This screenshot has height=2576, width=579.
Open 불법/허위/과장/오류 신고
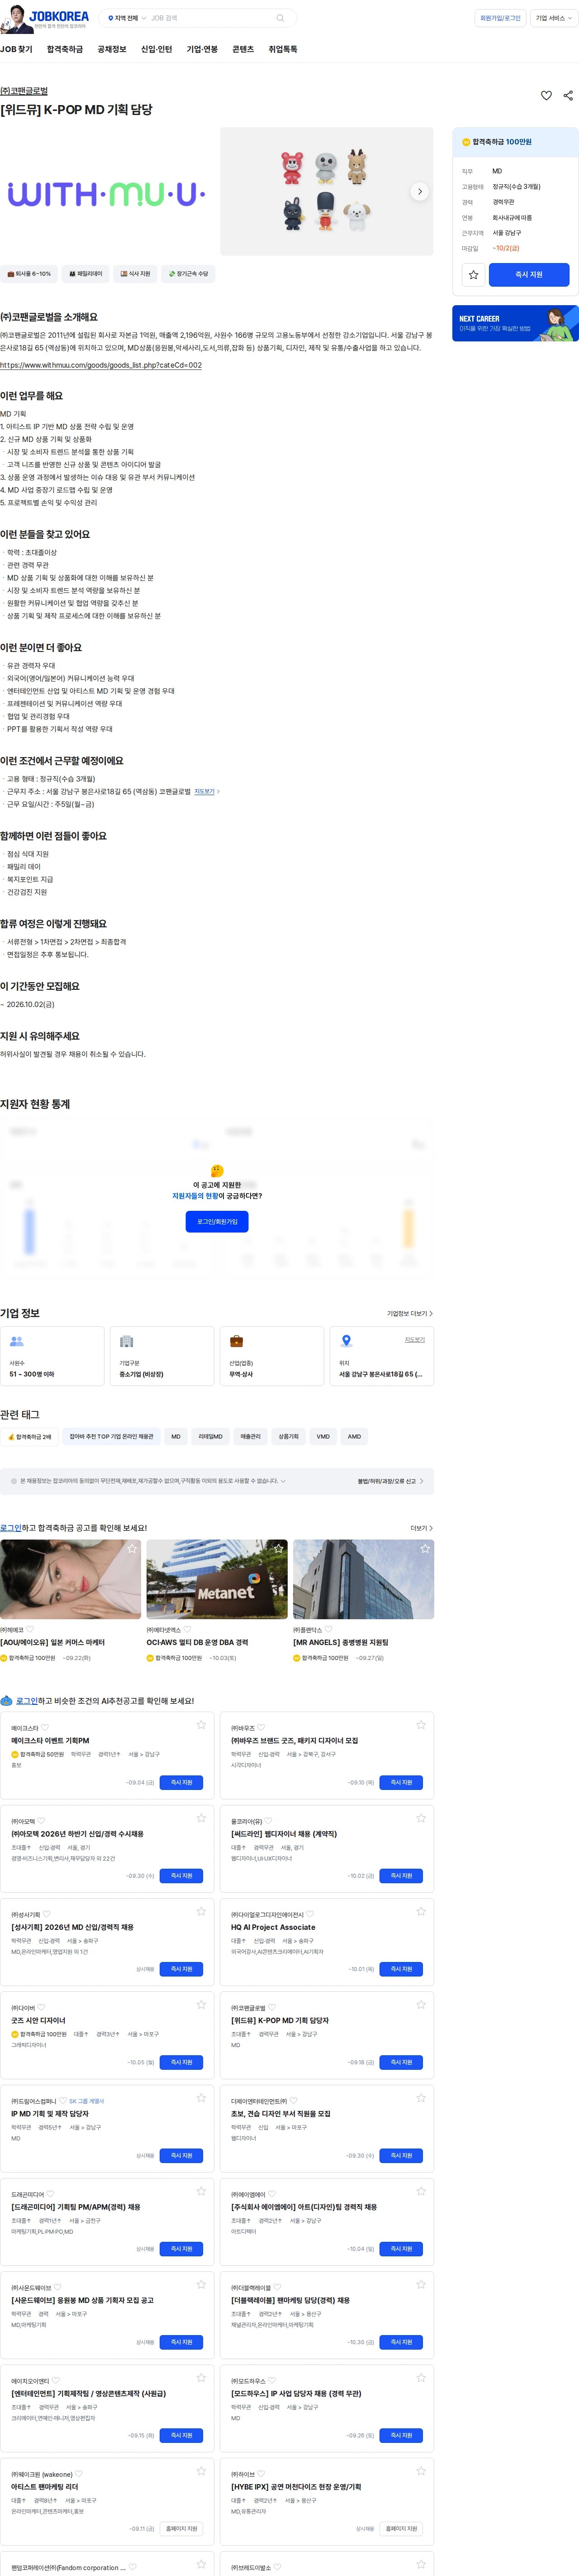coord(390,1481)
